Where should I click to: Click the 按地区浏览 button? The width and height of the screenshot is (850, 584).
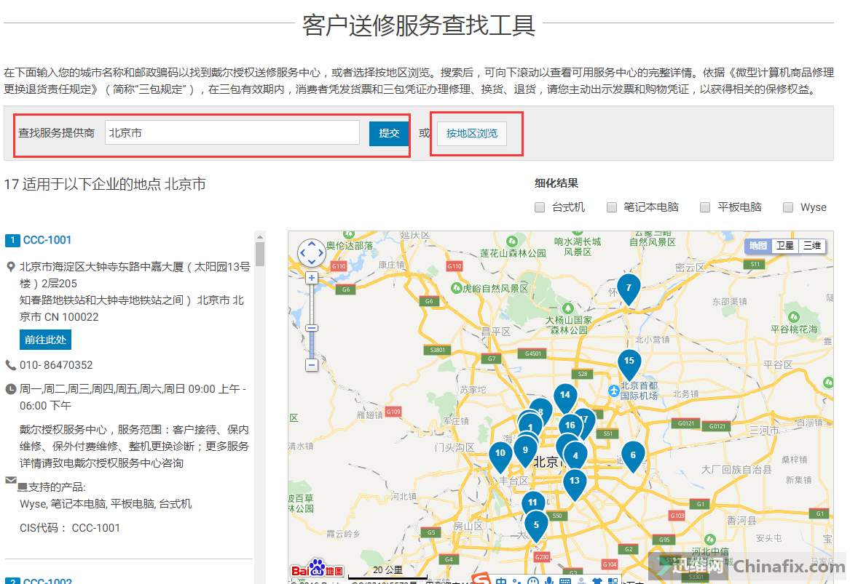coord(472,134)
